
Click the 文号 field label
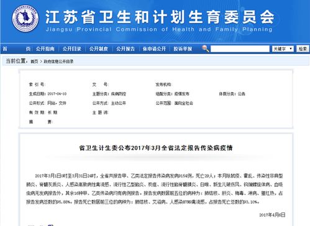(x=100, y=84)
